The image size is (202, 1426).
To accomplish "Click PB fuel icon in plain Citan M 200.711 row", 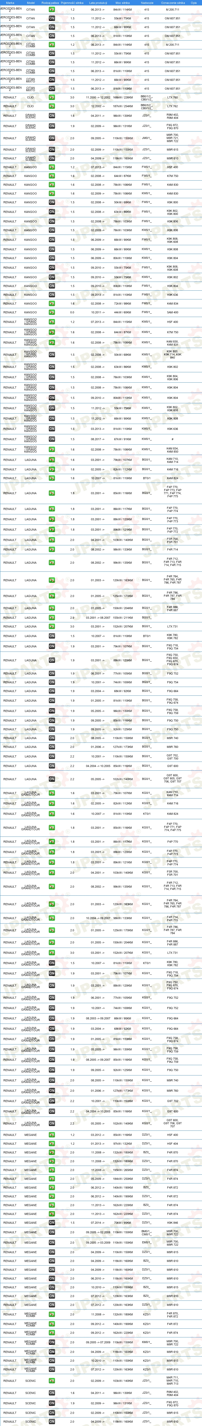I will click(51, 9).
